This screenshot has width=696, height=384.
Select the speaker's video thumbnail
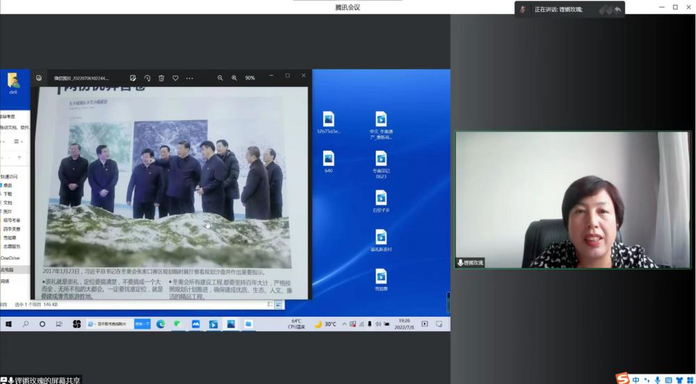tap(573, 200)
